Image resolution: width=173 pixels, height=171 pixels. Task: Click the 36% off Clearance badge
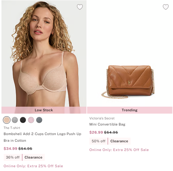pos(24,157)
